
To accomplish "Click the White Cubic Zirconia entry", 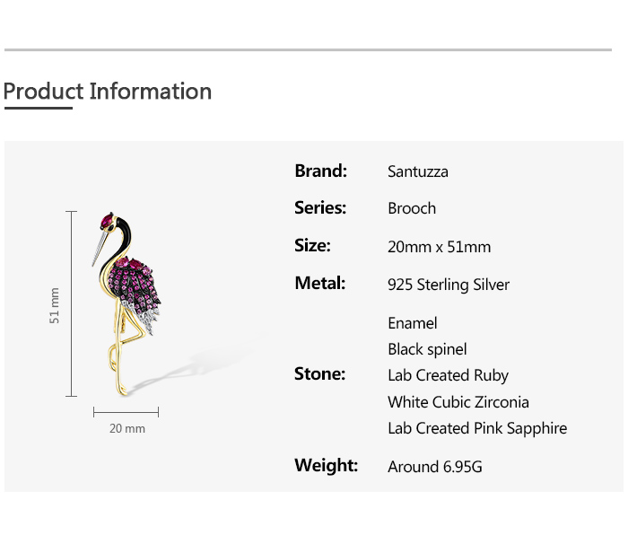I will (x=458, y=402).
